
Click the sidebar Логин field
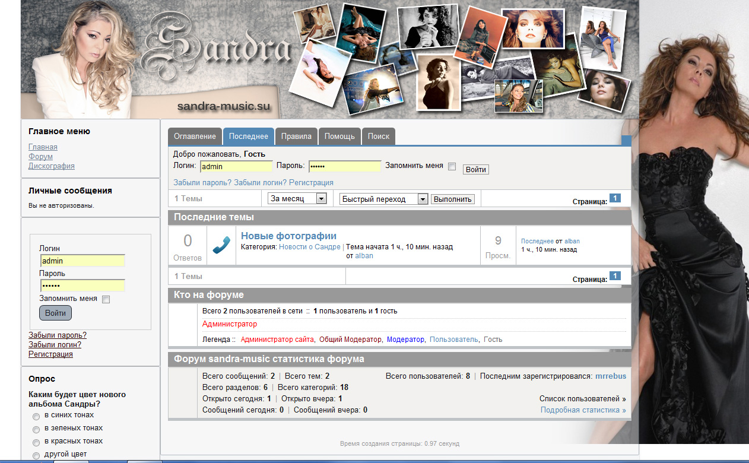pyautogui.click(x=82, y=261)
